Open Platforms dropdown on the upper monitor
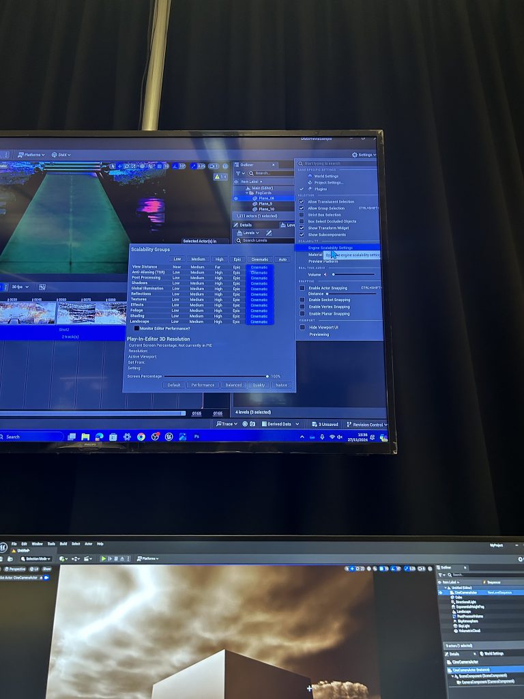 click(x=31, y=155)
